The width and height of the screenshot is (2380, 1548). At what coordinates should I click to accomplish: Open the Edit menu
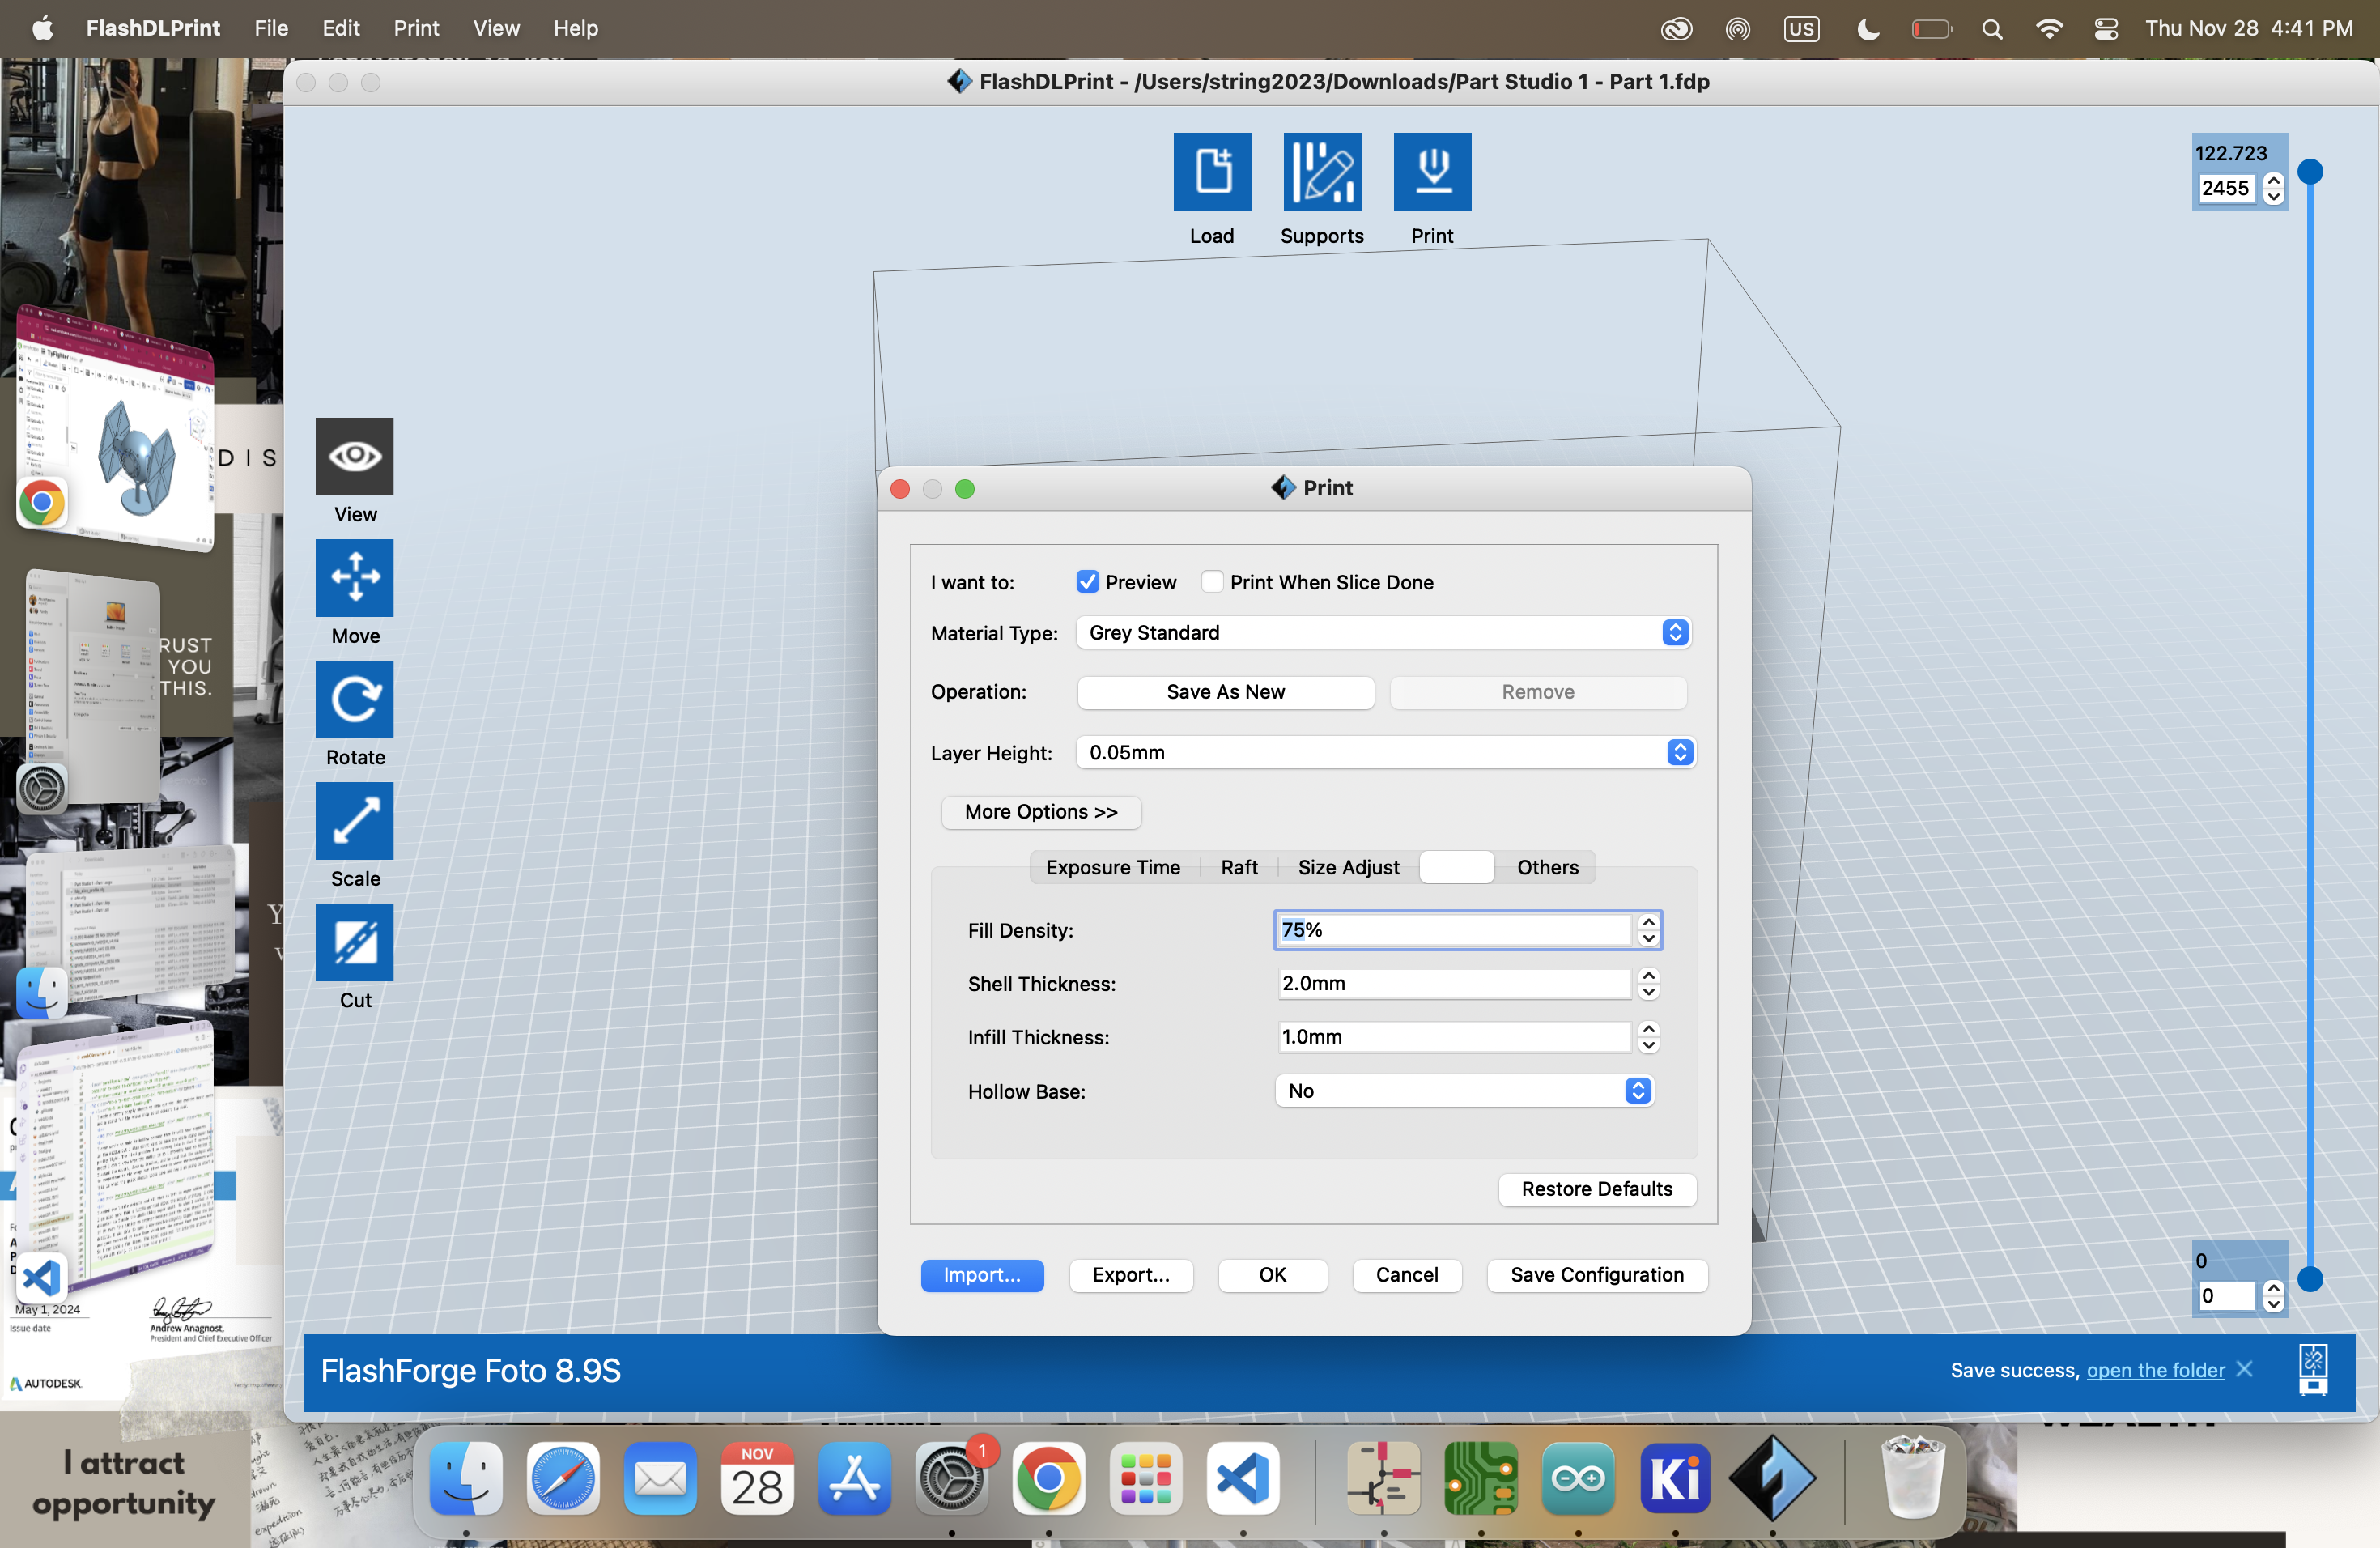pyautogui.click(x=340, y=28)
